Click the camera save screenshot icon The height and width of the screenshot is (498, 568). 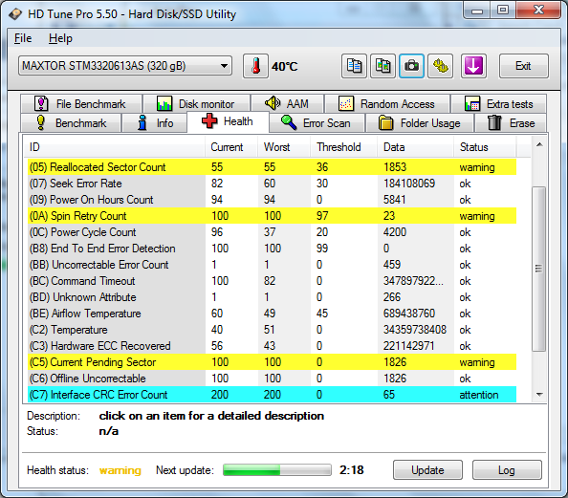411,66
